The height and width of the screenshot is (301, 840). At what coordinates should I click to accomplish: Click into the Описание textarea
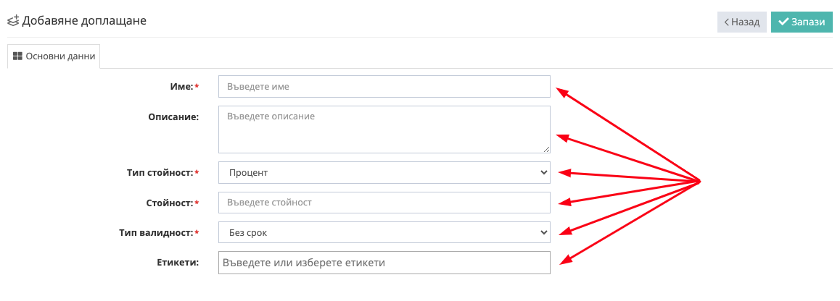pyautogui.click(x=384, y=129)
